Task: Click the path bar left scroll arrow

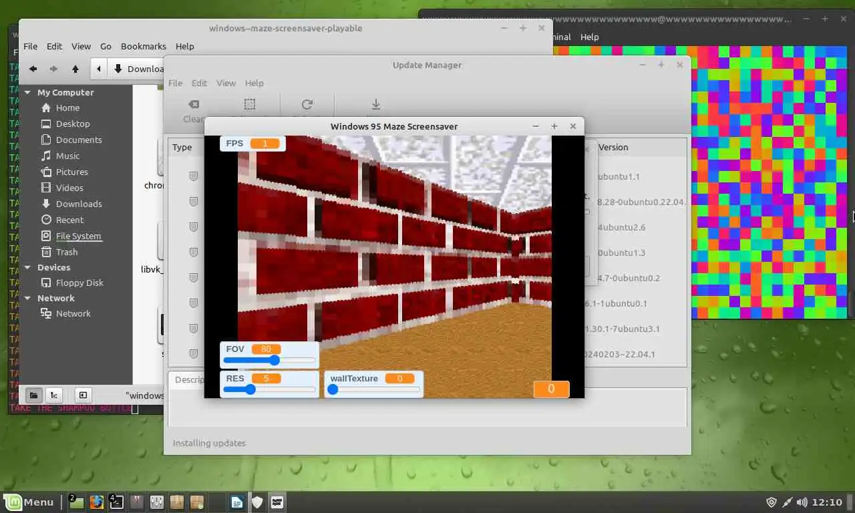Action: click(x=99, y=69)
